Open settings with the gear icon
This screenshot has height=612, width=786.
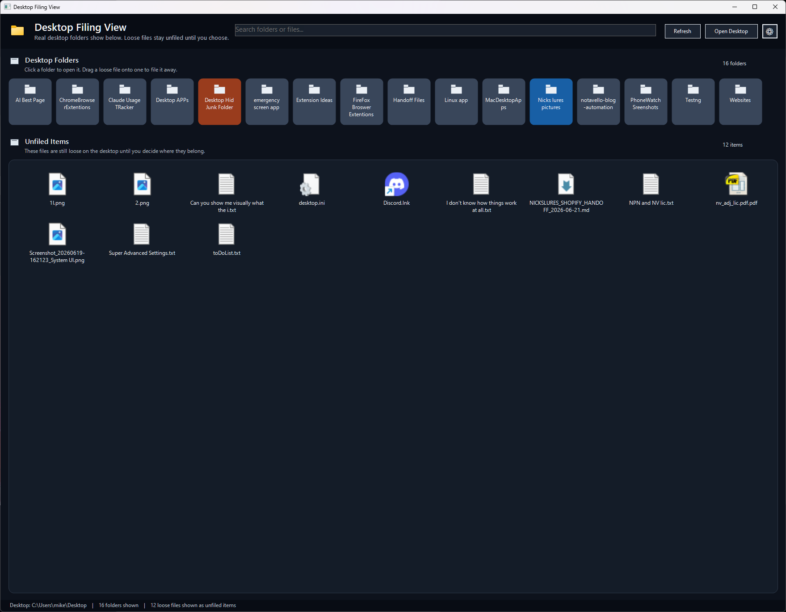click(769, 31)
